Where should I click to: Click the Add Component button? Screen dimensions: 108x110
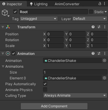(x=54, y=106)
